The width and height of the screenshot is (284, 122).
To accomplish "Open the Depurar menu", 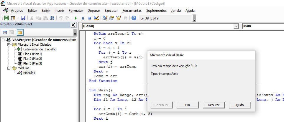I will 94,11.
